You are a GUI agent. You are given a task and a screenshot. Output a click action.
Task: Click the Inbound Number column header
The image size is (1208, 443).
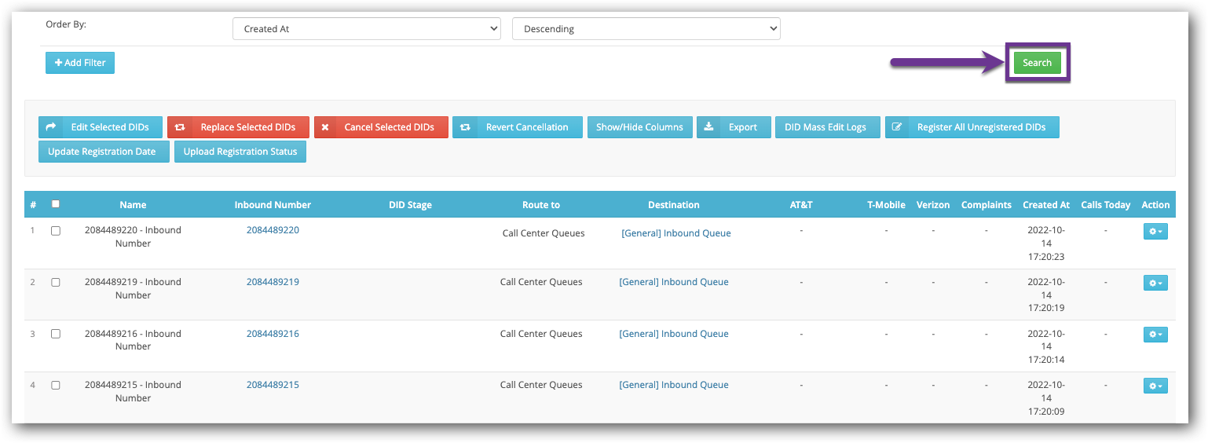tap(273, 205)
